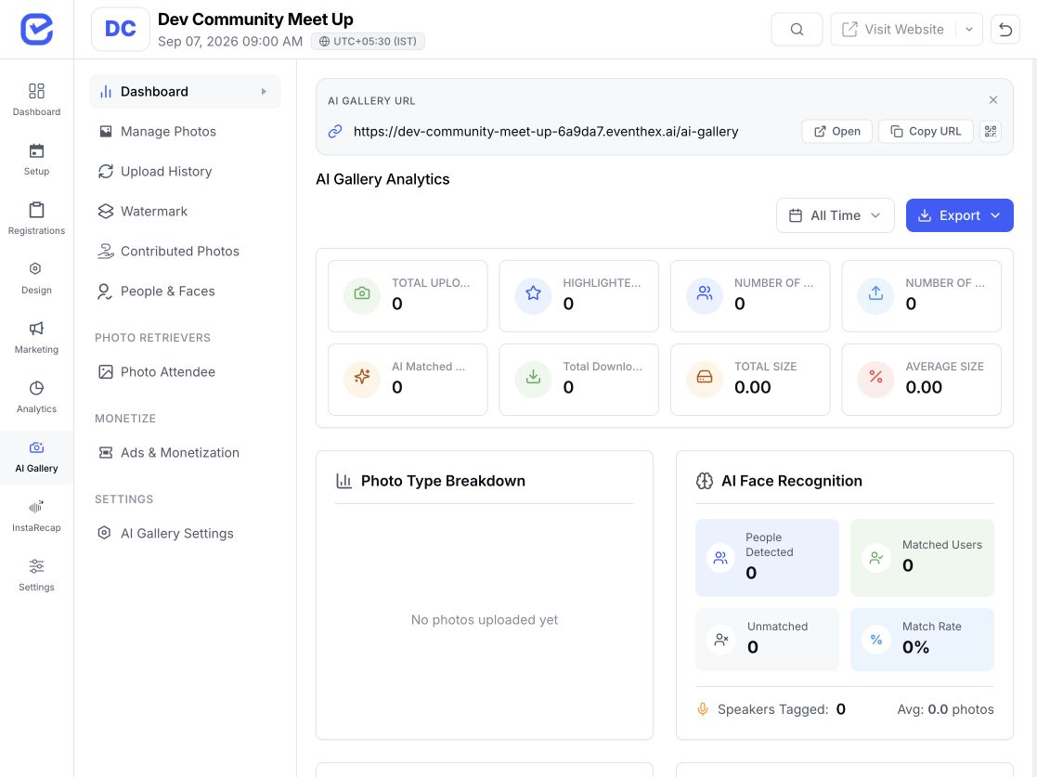Open AI Gallery Settings

click(185, 533)
